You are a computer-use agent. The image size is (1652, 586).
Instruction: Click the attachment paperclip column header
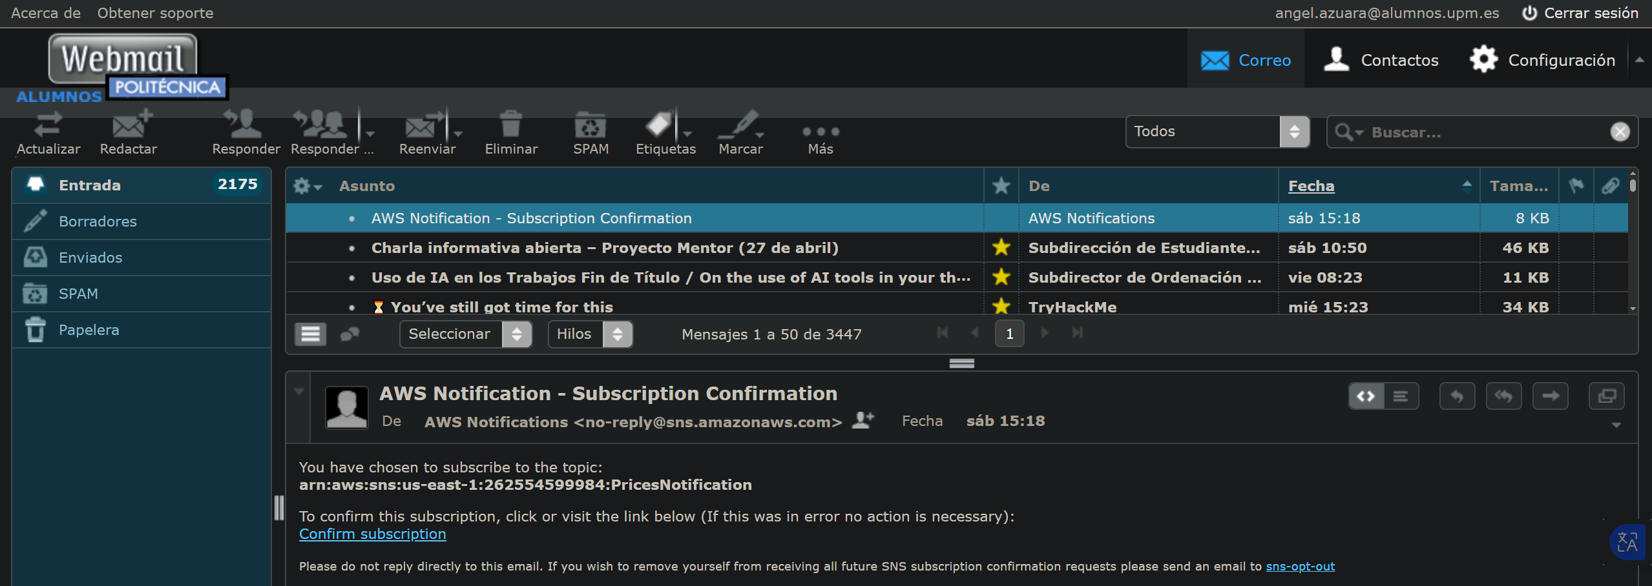(x=1610, y=186)
